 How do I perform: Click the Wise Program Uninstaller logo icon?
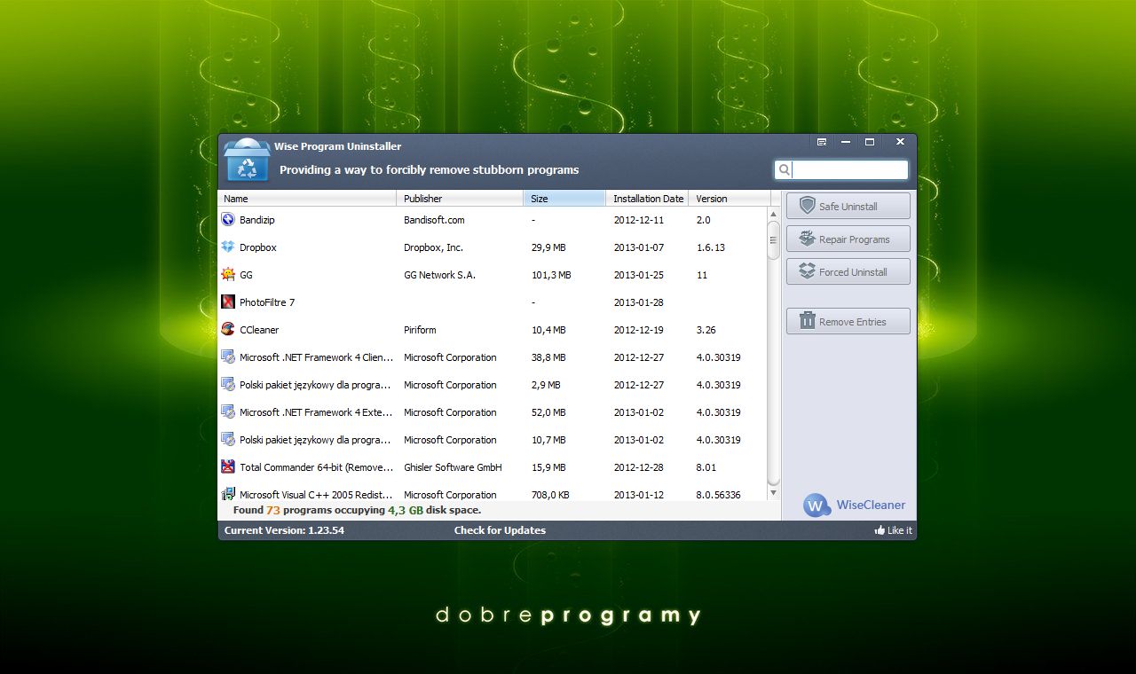tap(247, 160)
